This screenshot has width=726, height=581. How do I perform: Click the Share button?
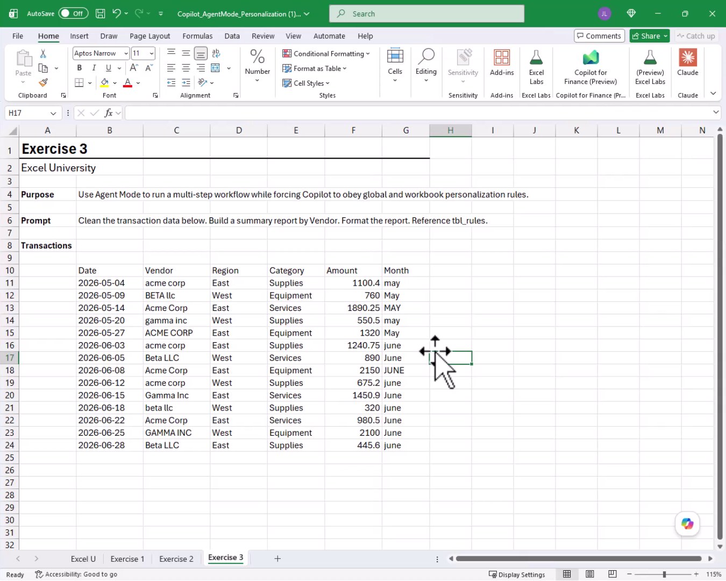click(x=649, y=36)
